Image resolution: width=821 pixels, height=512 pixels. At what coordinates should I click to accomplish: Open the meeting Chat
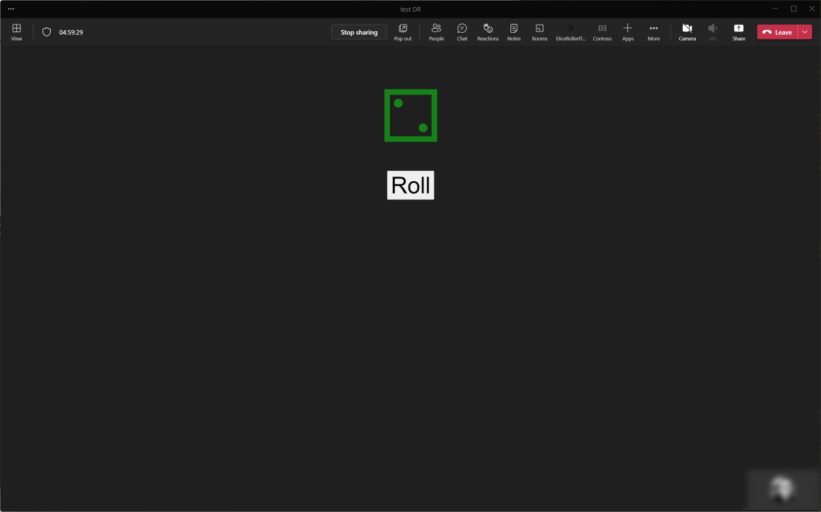click(x=462, y=32)
